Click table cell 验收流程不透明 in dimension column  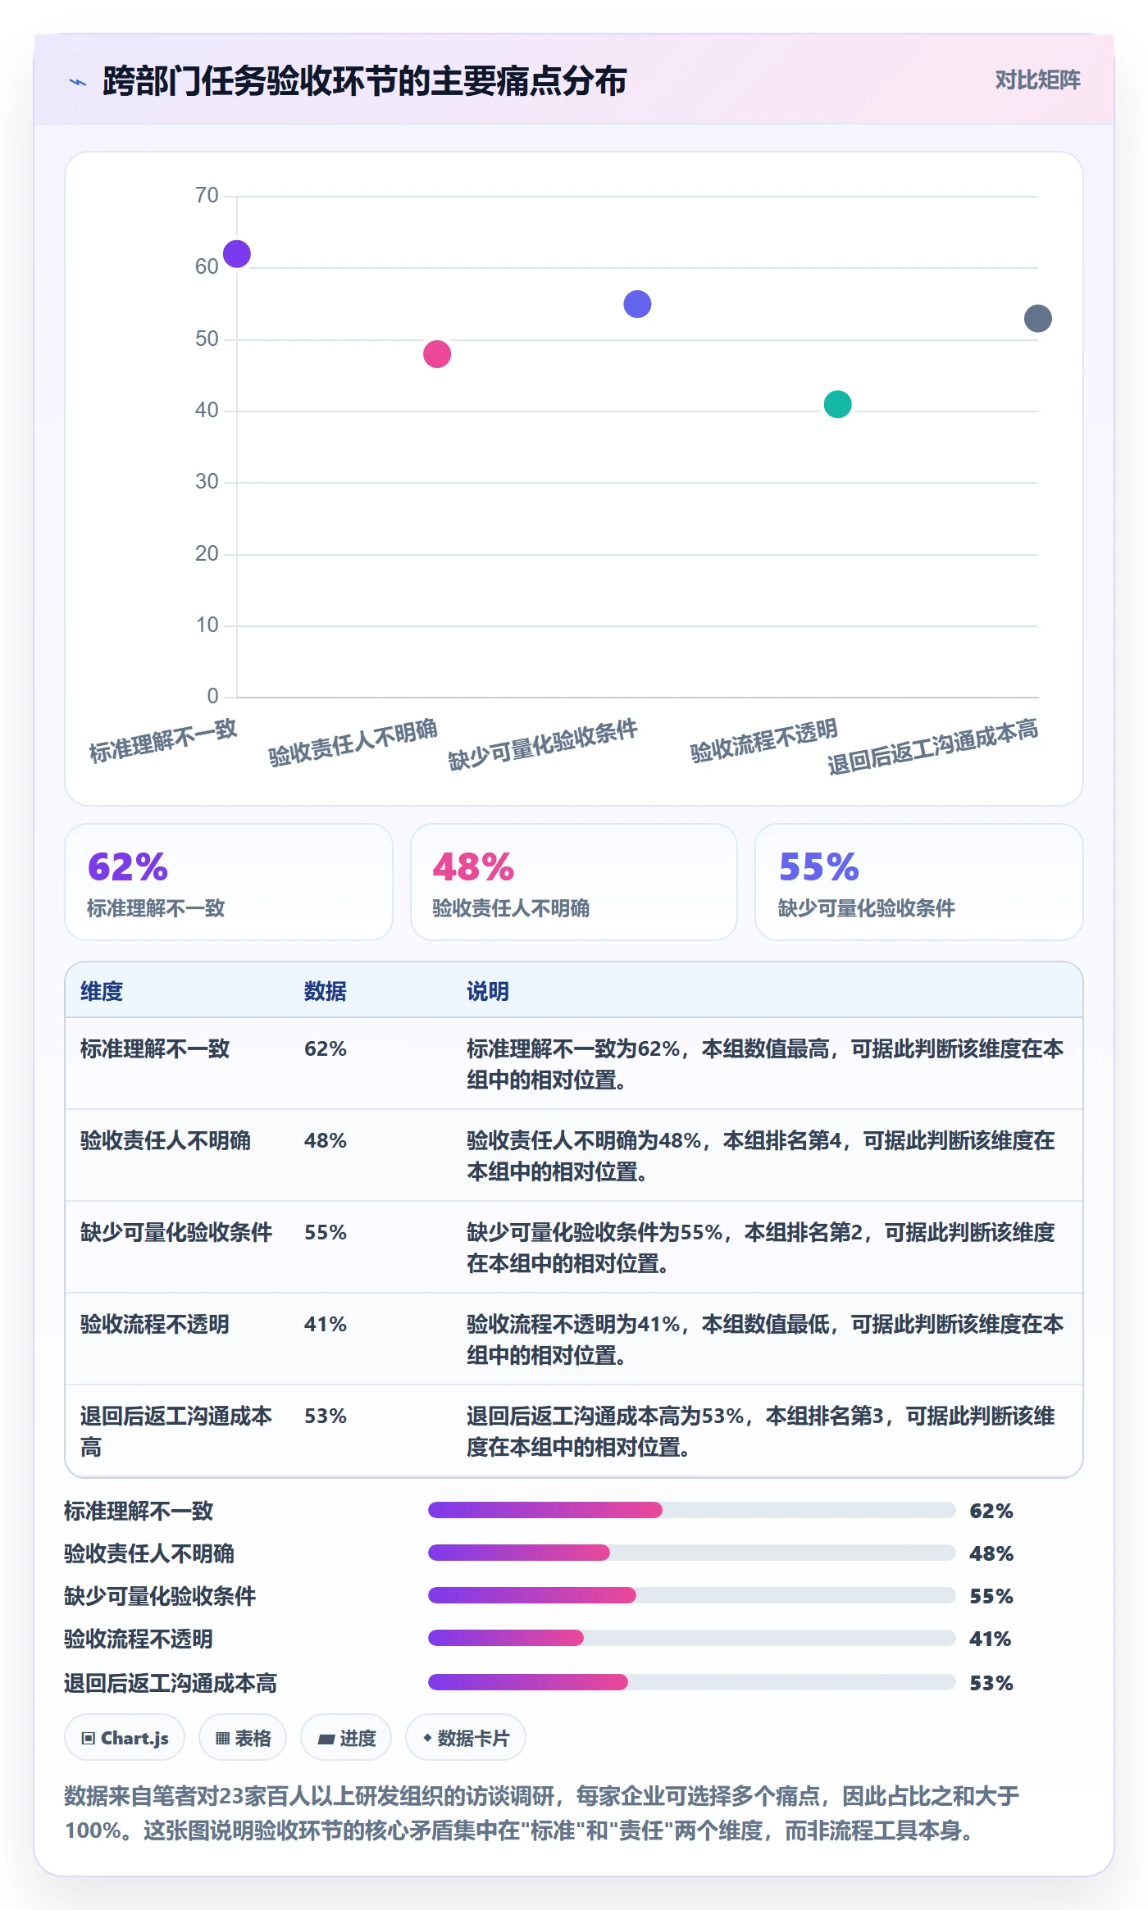pos(155,1324)
